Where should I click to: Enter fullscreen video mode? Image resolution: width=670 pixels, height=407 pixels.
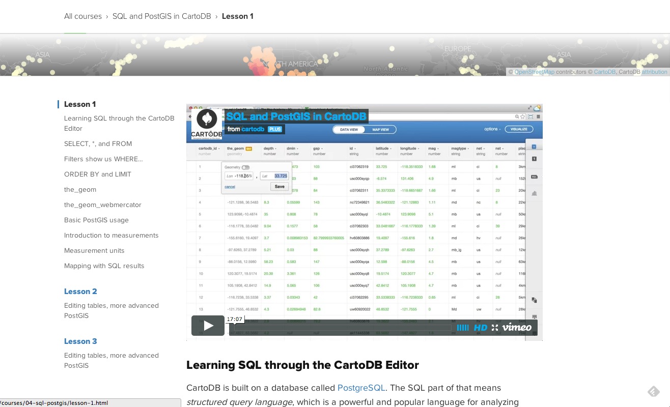(495, 328)
